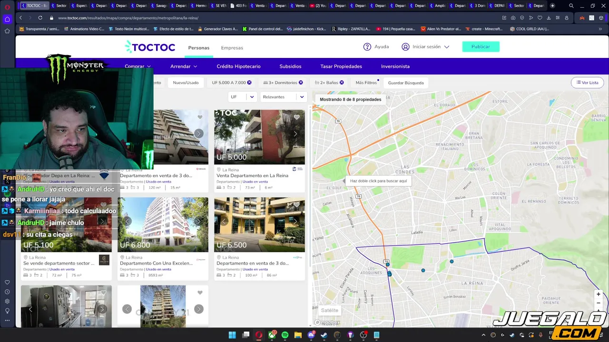Open a new browser tab

(552, 6)
